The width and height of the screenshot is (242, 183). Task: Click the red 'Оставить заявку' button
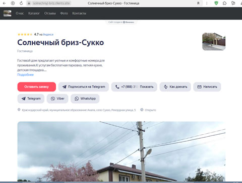(37, 87)
